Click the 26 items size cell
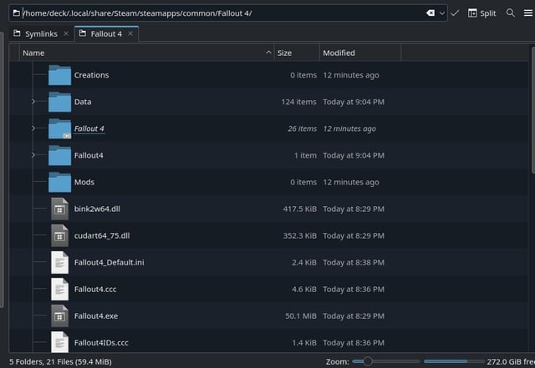 tap(302, 129)
